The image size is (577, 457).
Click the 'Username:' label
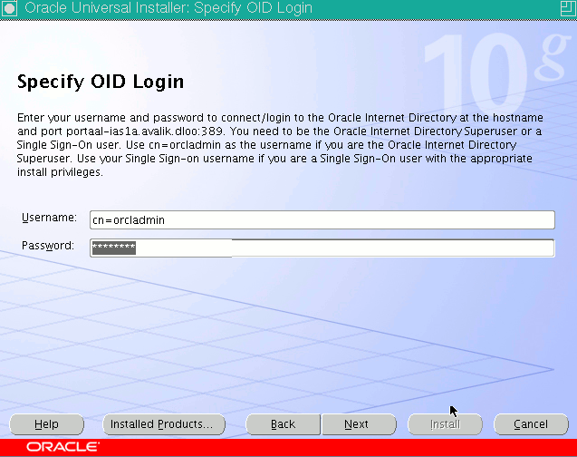[x=49, y=218]
